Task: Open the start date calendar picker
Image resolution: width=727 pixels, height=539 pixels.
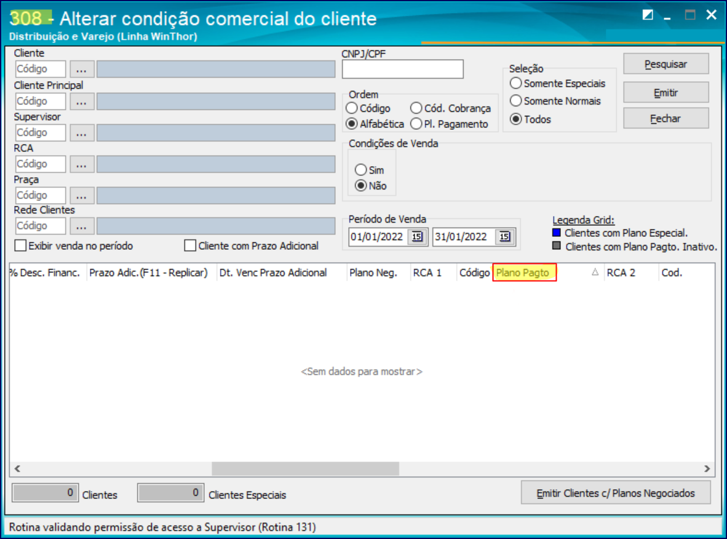Action: [417, 236]
